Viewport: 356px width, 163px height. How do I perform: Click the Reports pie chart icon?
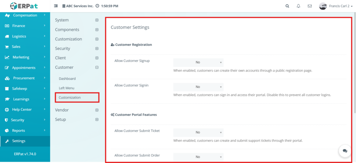click(7, 130)
